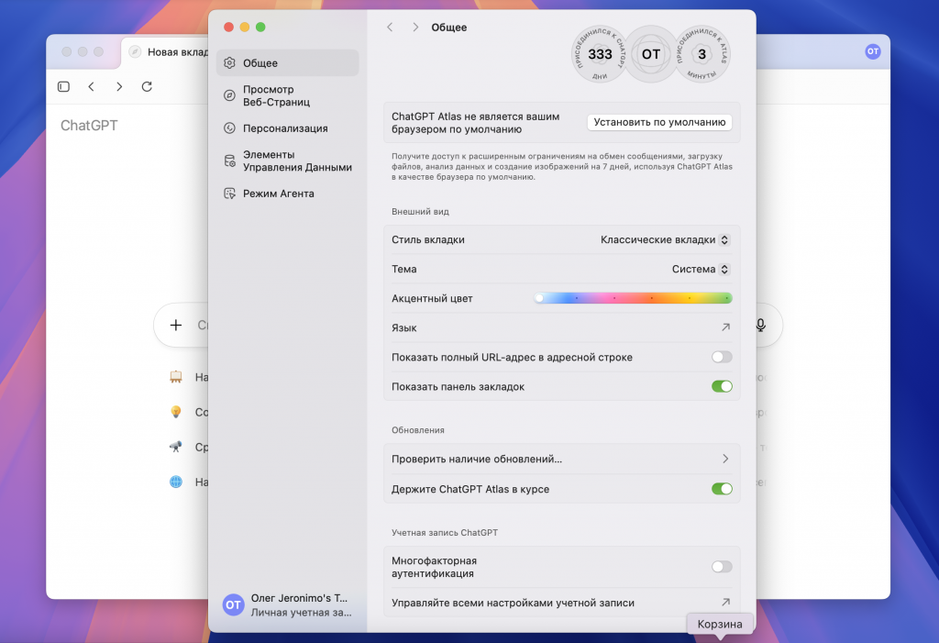Select the white default accent color knob
This screenshot has width=939, height=643.
click(x=539, y=298)
